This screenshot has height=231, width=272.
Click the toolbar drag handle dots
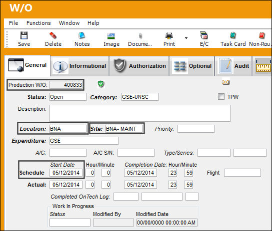point(7,39)
